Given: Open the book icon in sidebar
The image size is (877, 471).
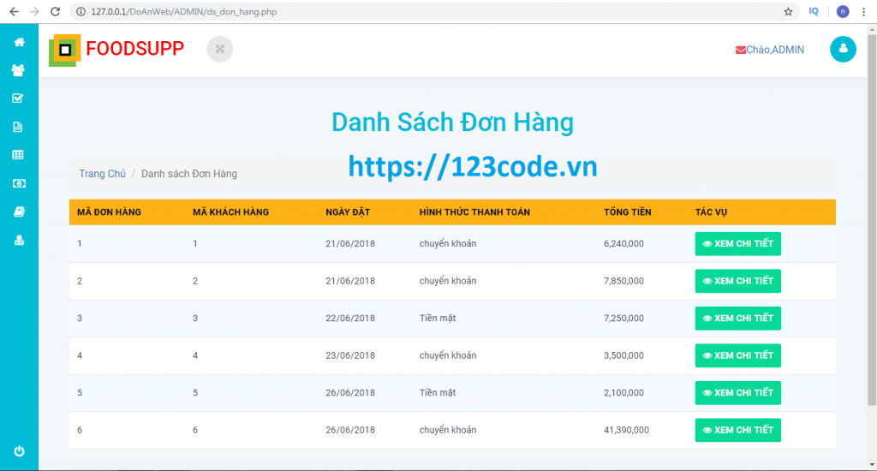Looking at the screenshot, I should point(18,212).
